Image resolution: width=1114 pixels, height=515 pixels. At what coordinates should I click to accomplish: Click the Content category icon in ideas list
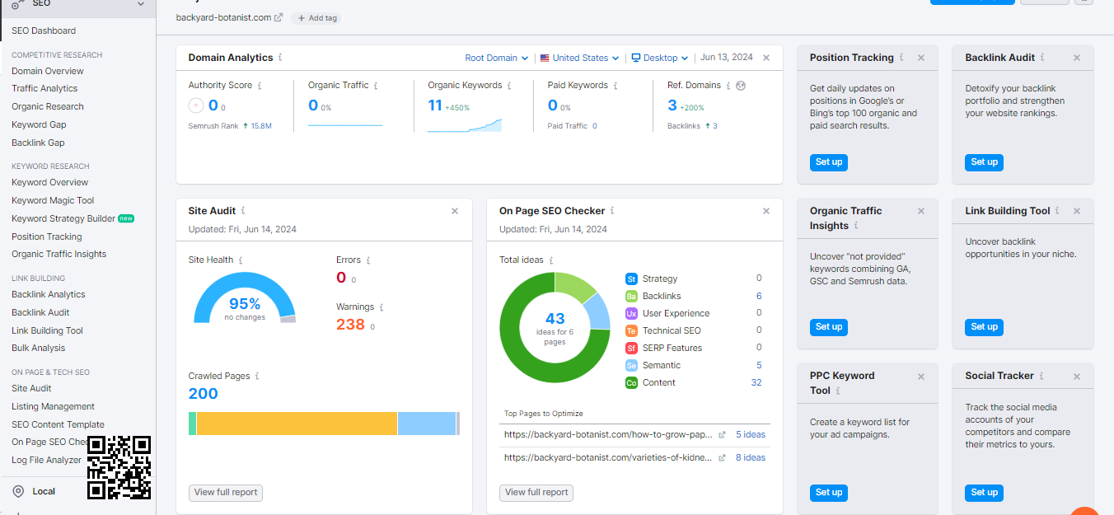[631, 382]
